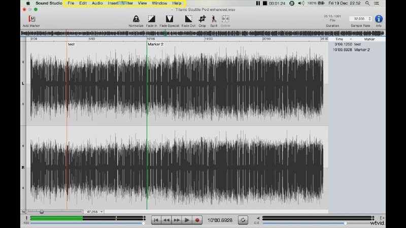Open the Sound Studio application menu
406x228 pixels.
click(x=49, y=3)
